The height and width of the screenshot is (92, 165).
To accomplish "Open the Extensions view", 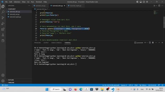I will click(x=3, y=29).
